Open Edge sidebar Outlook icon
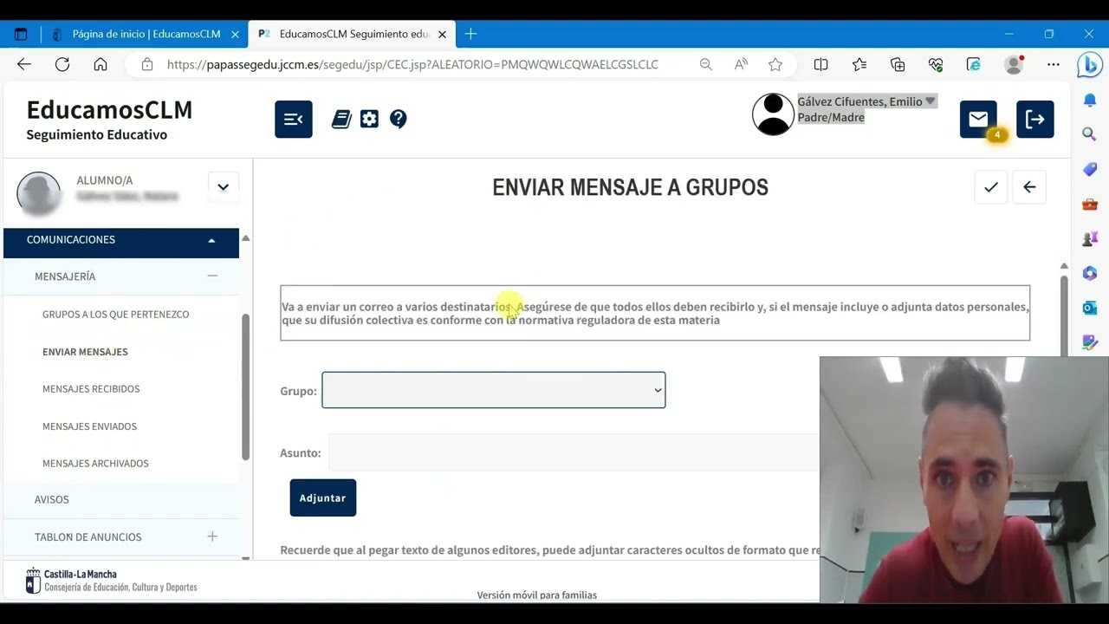1109x624 pixels. 1090,308
